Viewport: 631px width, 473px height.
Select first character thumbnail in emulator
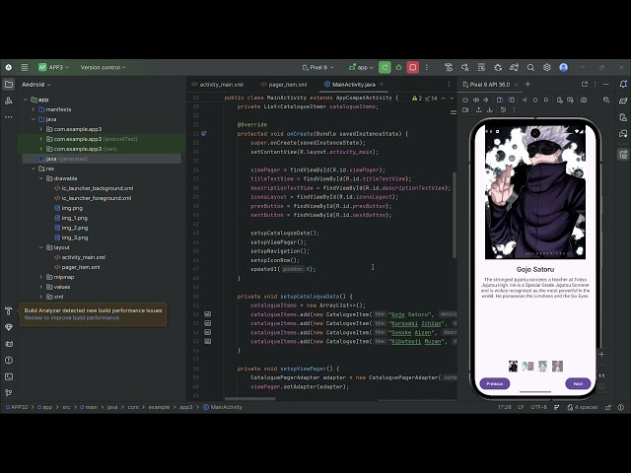513,366
